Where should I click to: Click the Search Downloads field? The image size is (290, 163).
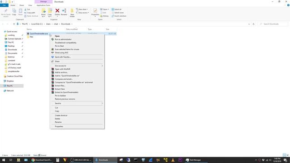click(x=273, y=24)
